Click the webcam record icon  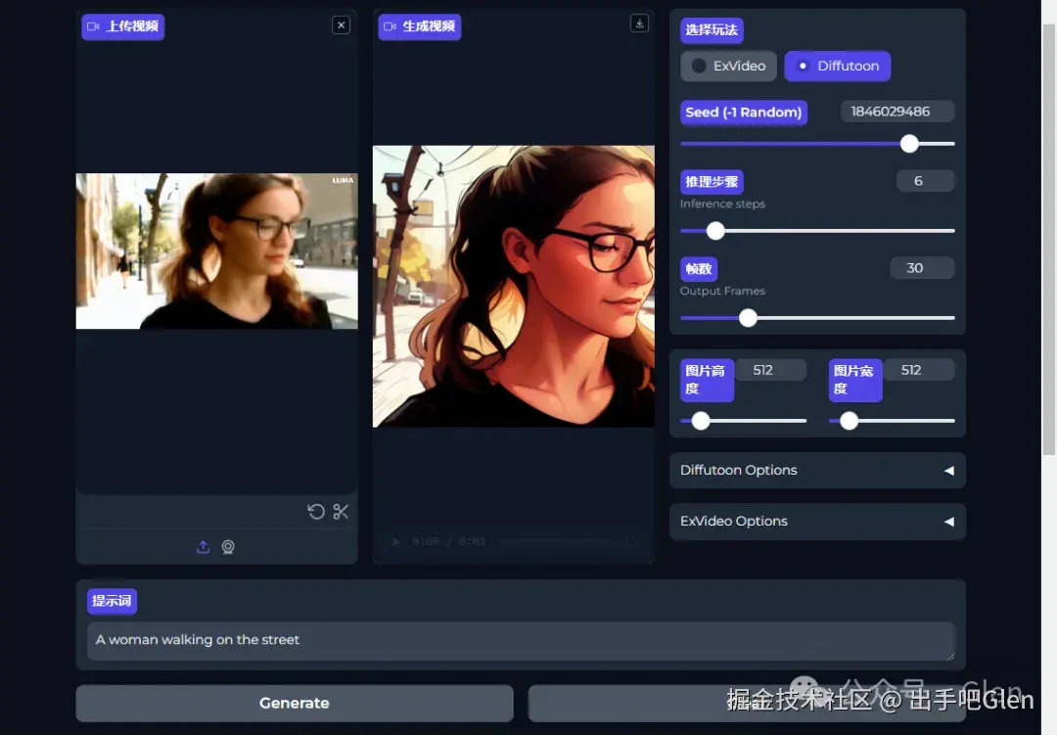[228, 547]
